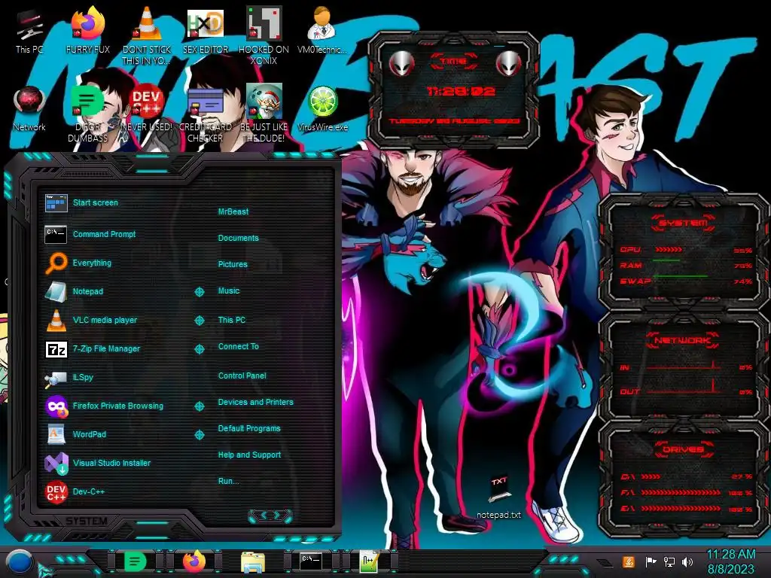
Task: Switch to Command Prompt on the taskbar
Action: 311,561
